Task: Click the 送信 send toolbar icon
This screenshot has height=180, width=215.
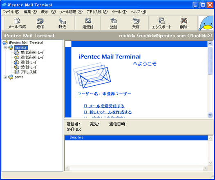Action: pyautogui.click(x=114, y=21)
